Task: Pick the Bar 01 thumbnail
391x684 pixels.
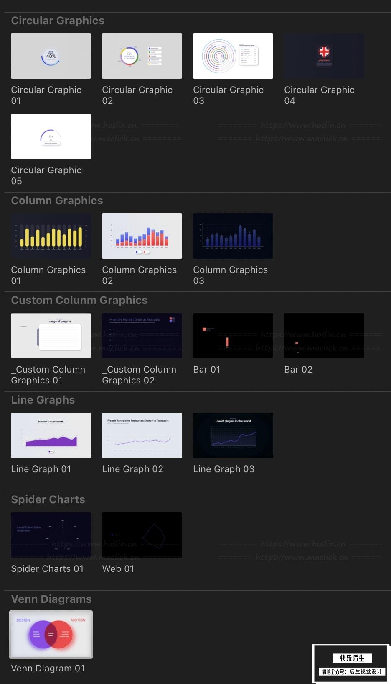Action: pyautogui.click(x=233, y=336)
